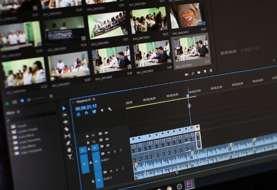Click the Automate to Sequence icon in Project panel

pos(187,74)
